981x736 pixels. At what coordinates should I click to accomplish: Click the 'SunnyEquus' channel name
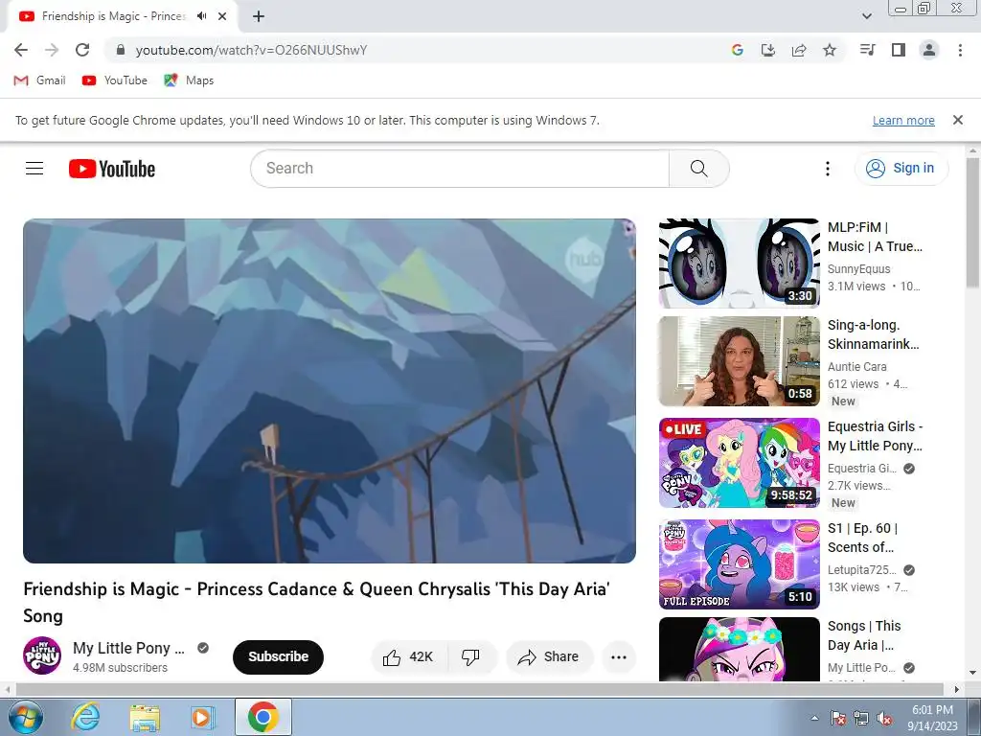pos(858,269)
